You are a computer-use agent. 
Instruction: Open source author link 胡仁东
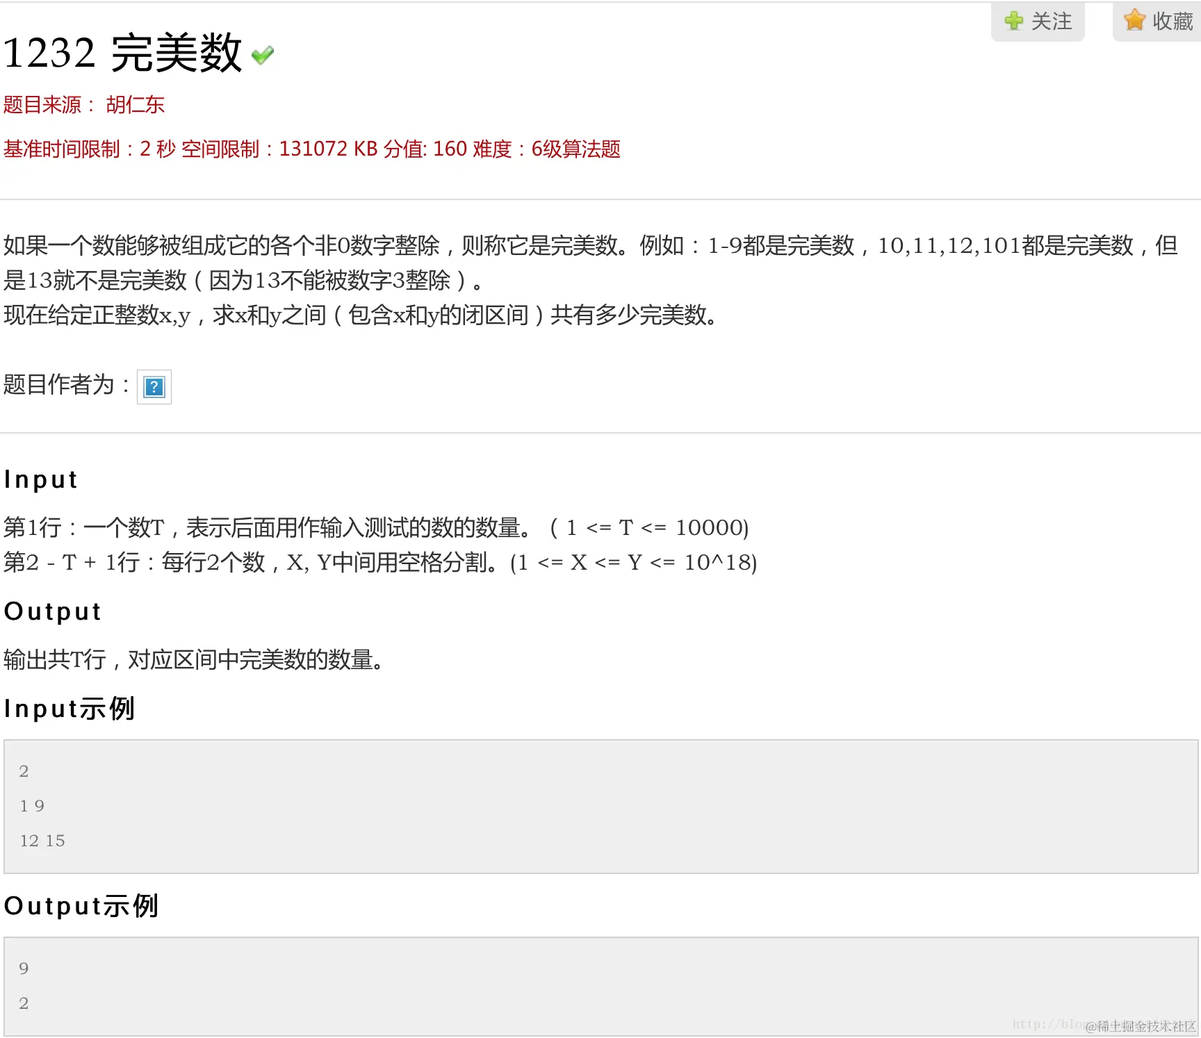tap(135, 105)
